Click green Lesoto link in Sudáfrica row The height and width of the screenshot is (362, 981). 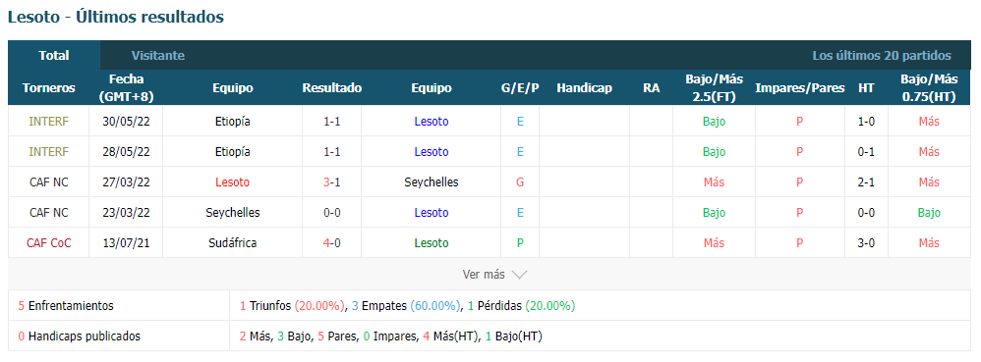(432, 242)
